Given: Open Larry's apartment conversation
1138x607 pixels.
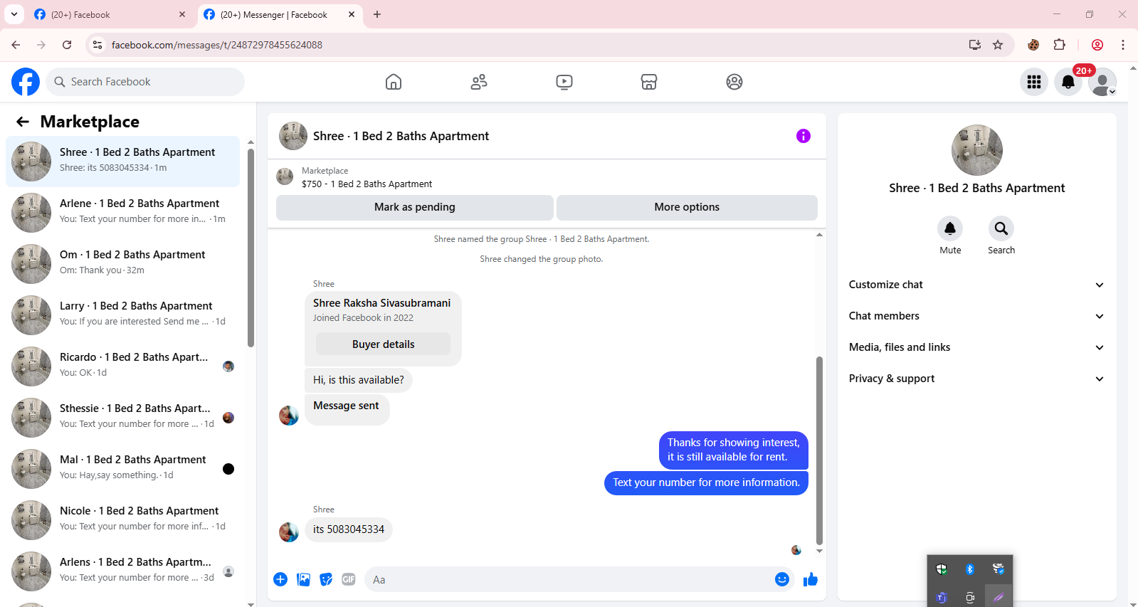Looking at the screenshot, I should click(x=123, y=315).
